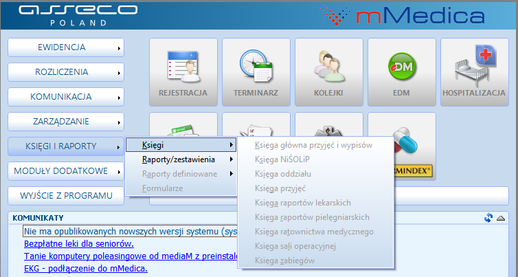Choose Księga główna przyjęć i wypisów
Image resolution: width=518 pixels, height=277 pixels.
click(315, 145)
